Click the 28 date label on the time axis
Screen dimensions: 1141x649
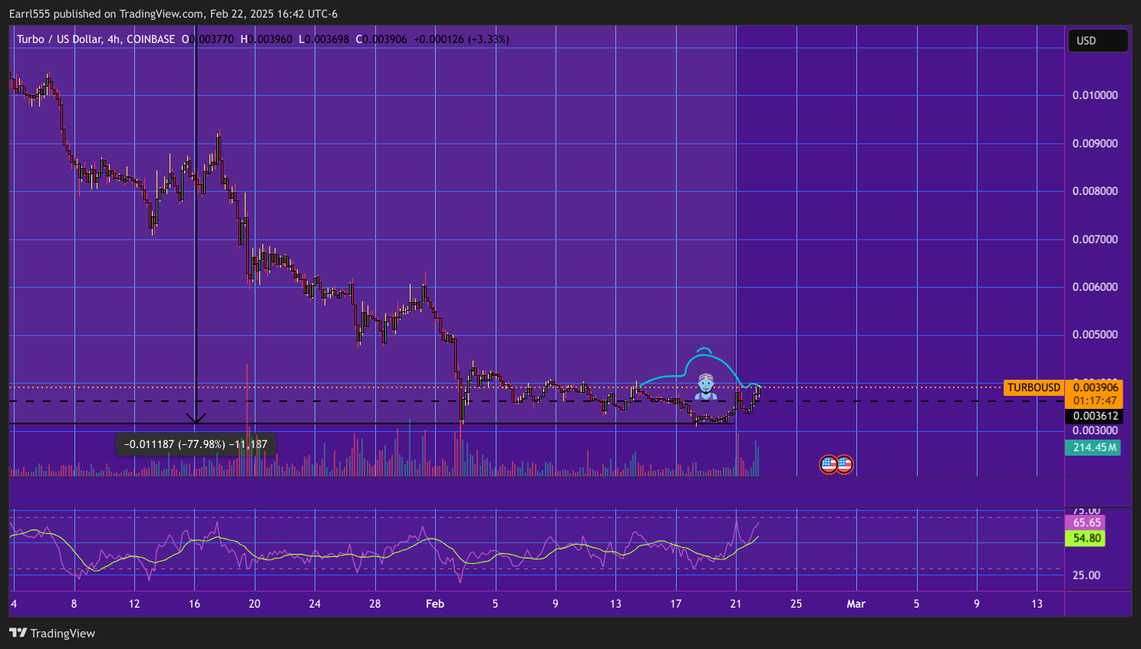tap(375, 604)
